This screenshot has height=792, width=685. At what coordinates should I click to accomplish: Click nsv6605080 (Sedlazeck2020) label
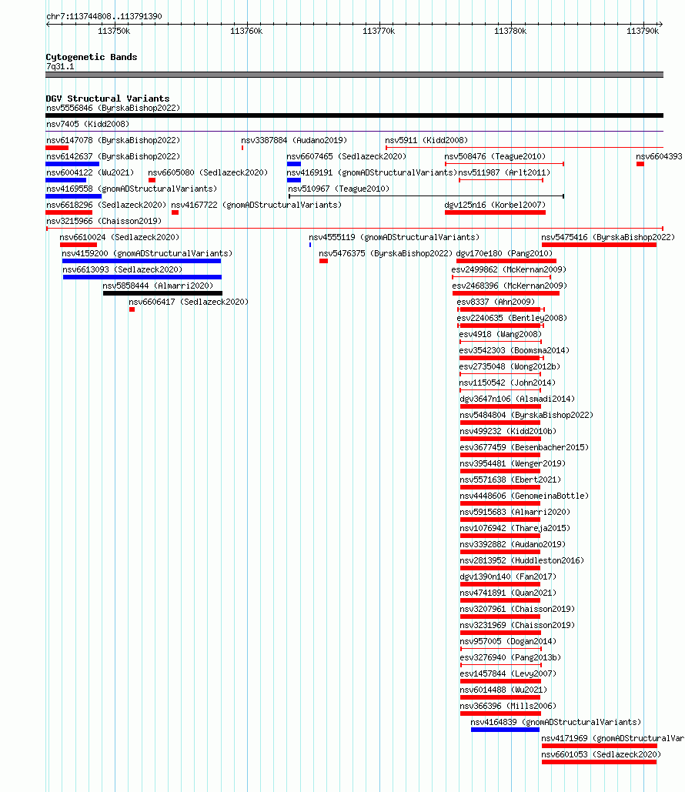point(208,172)
